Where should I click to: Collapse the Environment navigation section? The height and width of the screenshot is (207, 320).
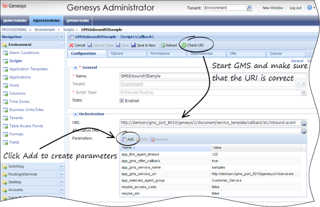pyautogui.click(x=61, y=45)
